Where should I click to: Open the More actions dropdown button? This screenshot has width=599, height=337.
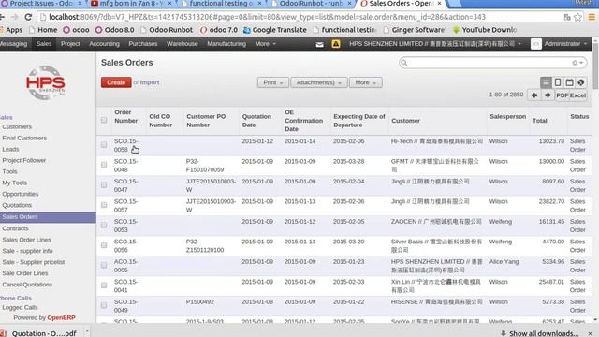(x=365, y=82)
